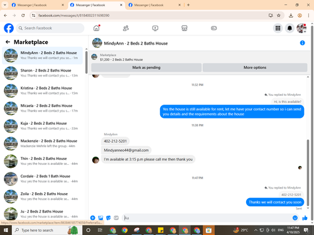
Task: Open the Chrome profile avatar
Action: pyautogui.click(x=300, y=15)
